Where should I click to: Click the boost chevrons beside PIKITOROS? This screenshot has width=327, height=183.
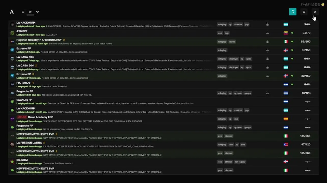pos(33,83)
